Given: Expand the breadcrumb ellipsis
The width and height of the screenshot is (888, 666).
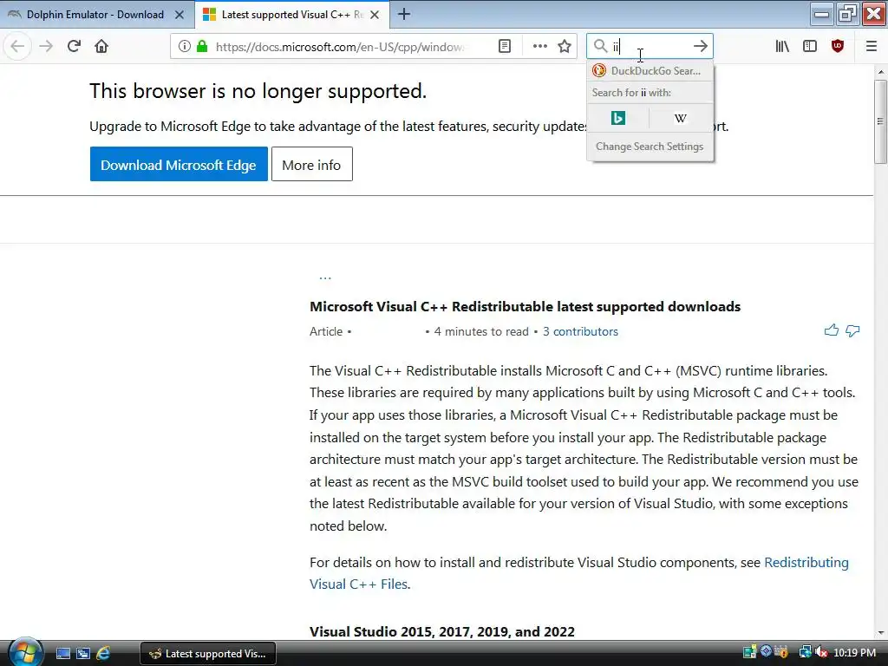Looking at the screenshot, I should [325, 278].
